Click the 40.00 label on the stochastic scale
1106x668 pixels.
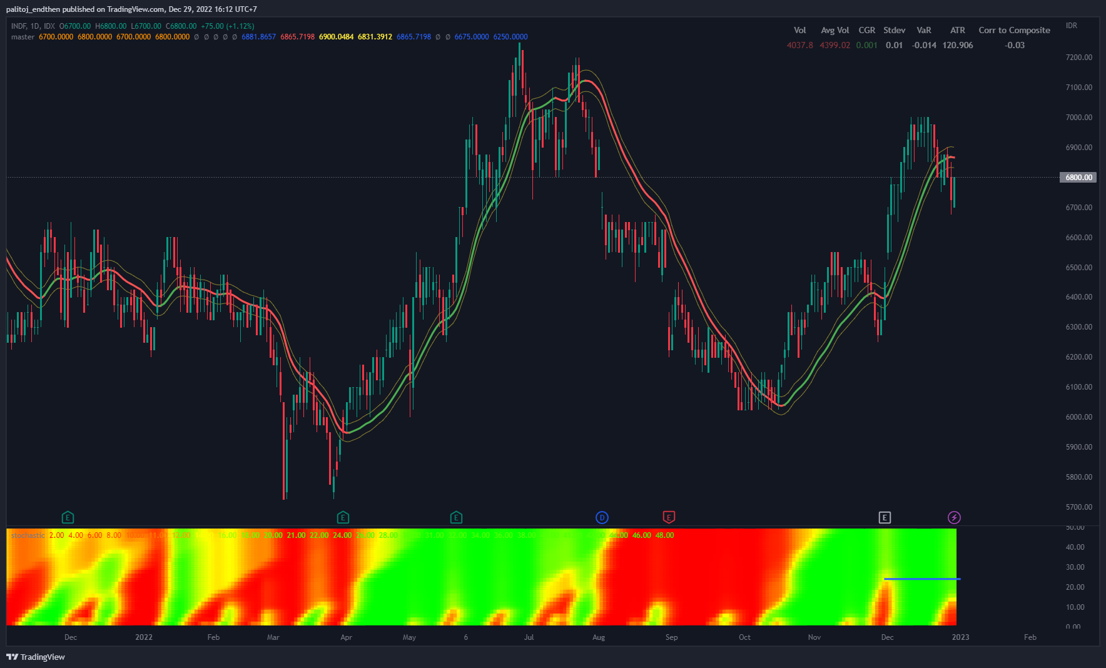[1075, 547]
